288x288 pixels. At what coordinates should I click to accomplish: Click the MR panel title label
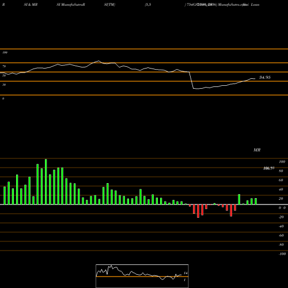pos(257,150)
